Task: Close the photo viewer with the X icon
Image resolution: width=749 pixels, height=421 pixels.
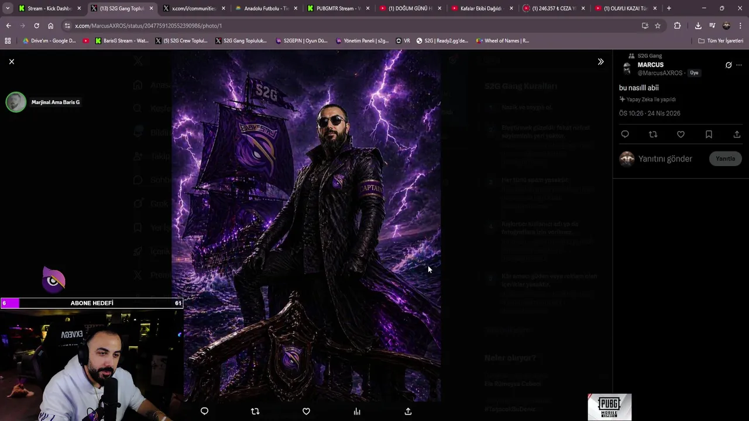Action: [x=11, y=61]
